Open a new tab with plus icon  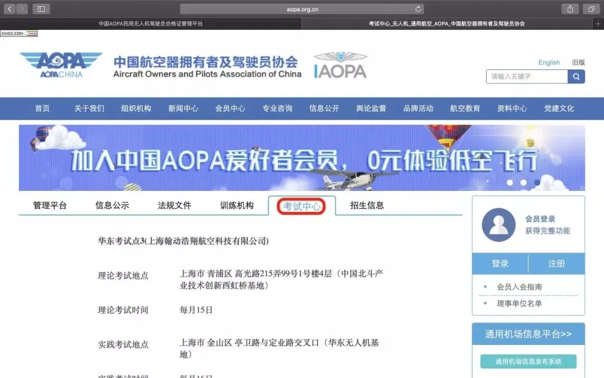pyautogui.click(x=598, y=24)
